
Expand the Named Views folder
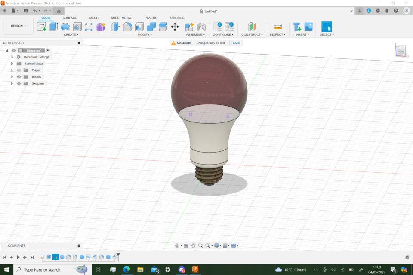coord(12,63)
